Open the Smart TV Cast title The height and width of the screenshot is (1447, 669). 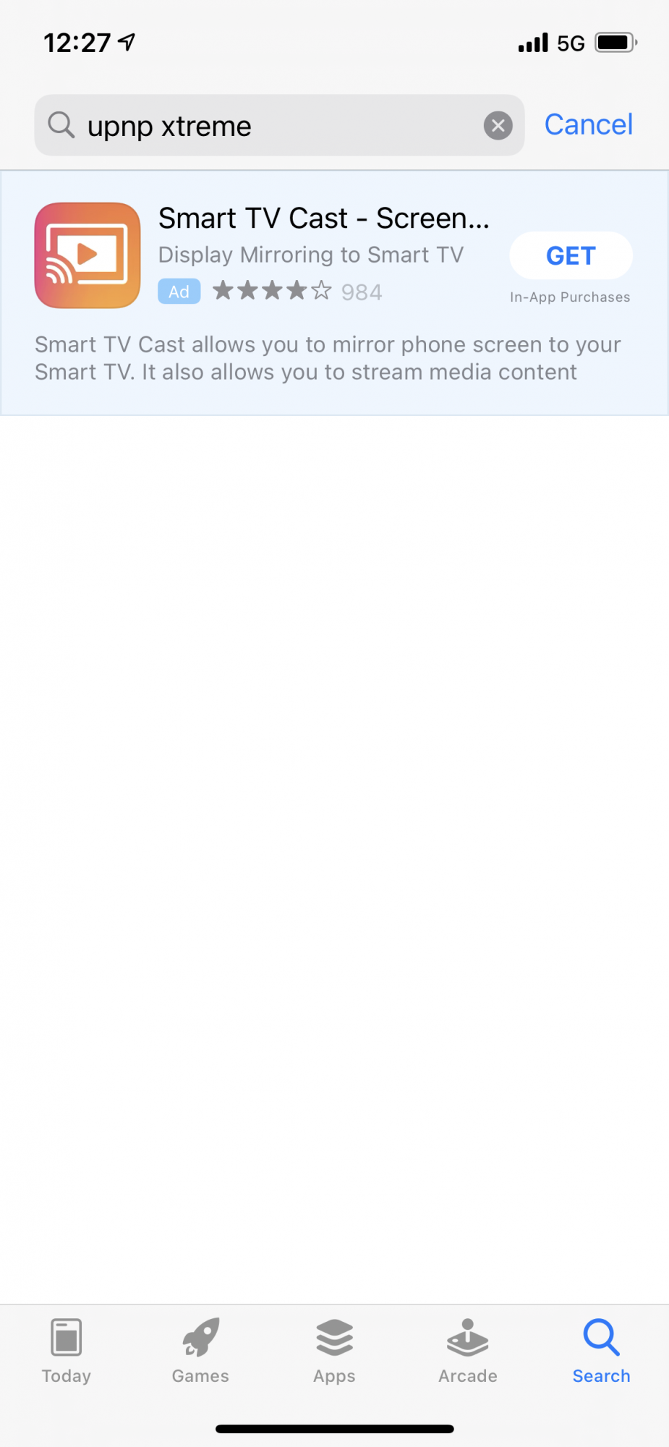(324, 218)
